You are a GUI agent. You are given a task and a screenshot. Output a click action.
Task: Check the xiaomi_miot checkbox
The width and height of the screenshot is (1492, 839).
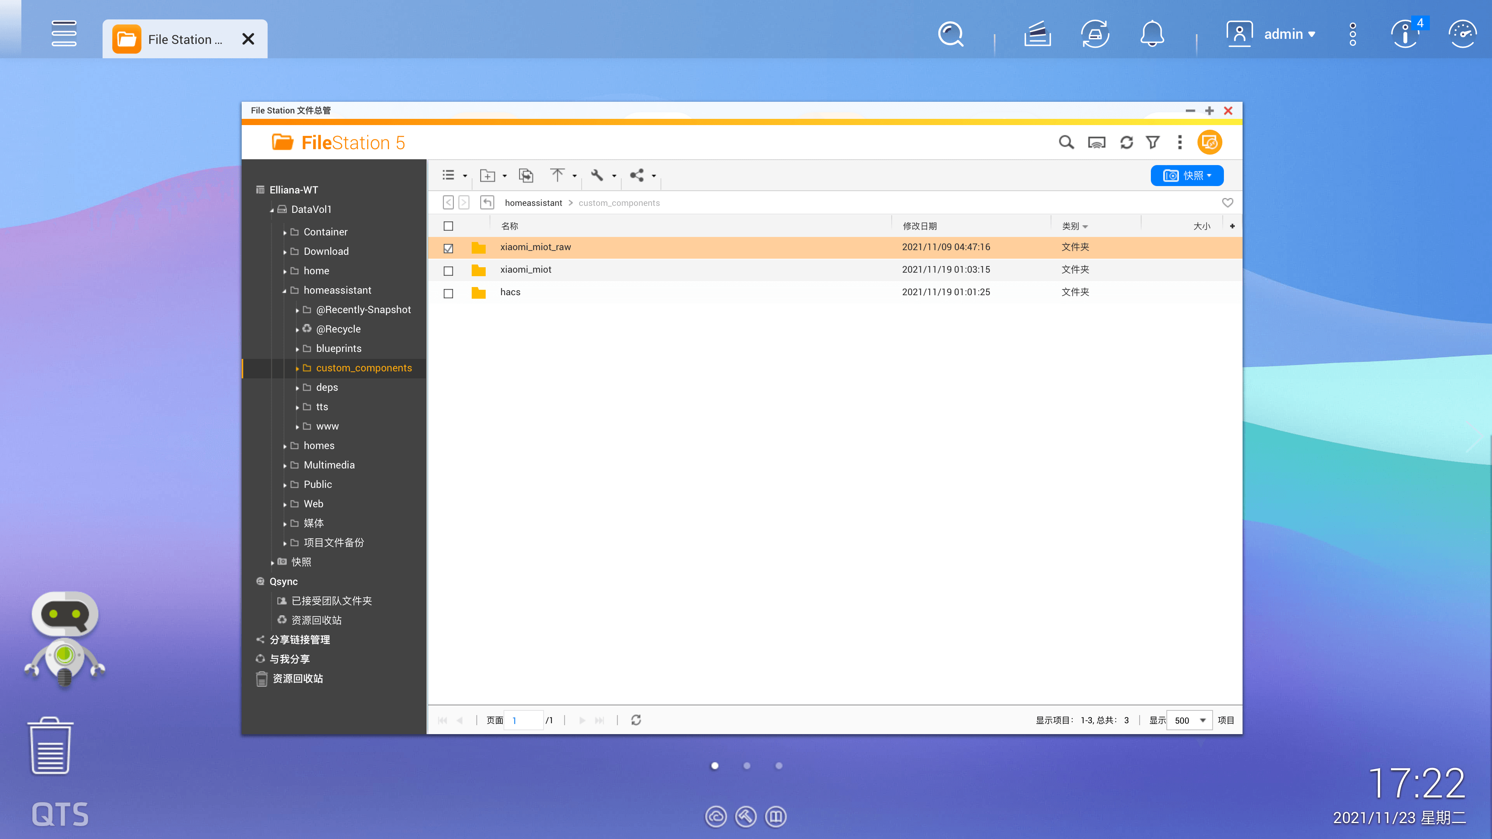tap(448, 271)
